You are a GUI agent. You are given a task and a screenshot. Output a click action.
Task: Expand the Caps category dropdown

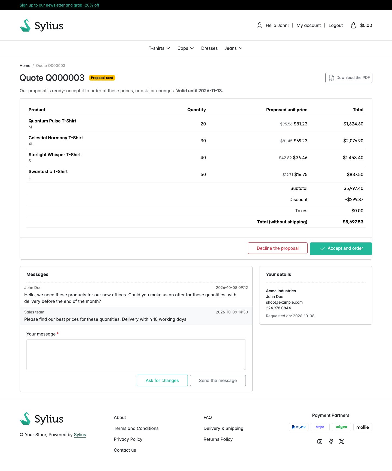click(185, 48)
